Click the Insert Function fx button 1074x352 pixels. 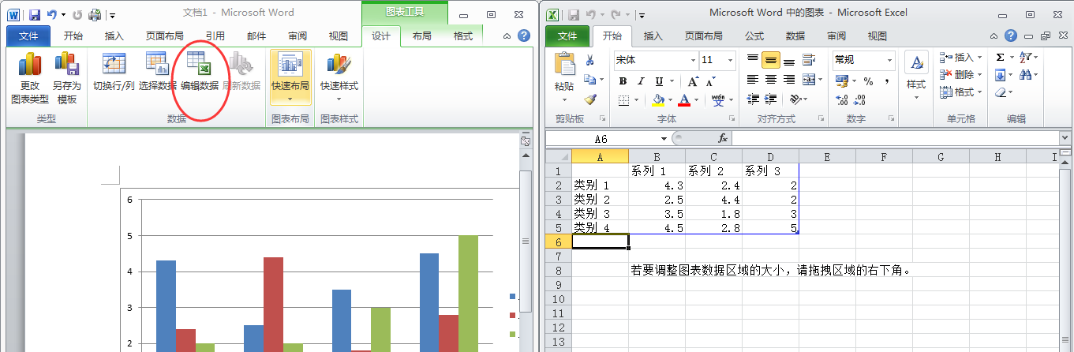pyautogui.click(x=722, y=138)
